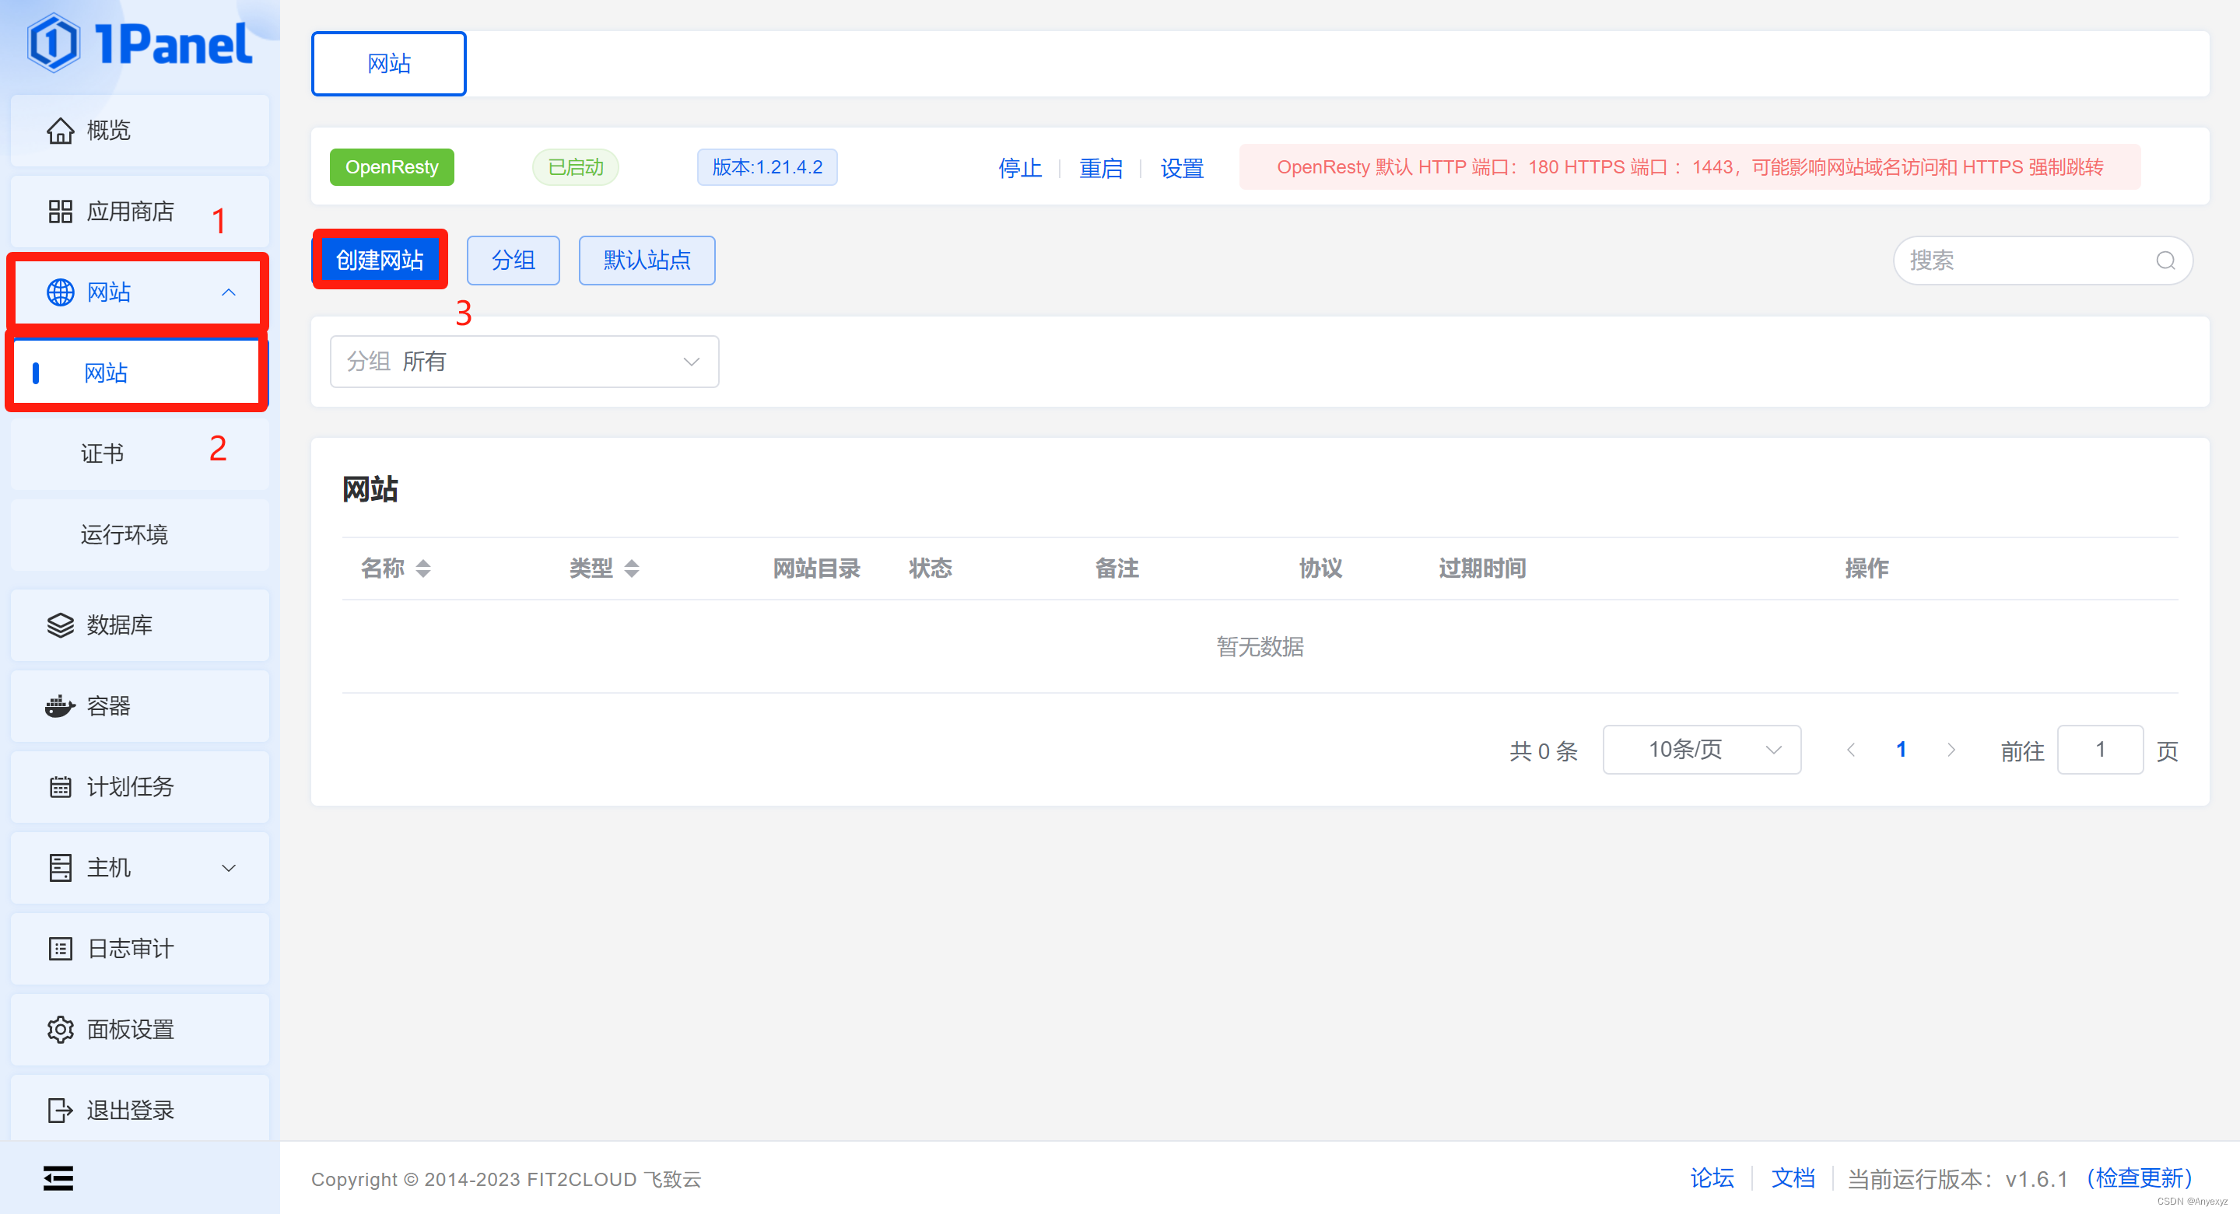The width and height of the screenshot is (2240, 1214).
Task: Click the 分组 button
Action: click(x=513, y=260)
